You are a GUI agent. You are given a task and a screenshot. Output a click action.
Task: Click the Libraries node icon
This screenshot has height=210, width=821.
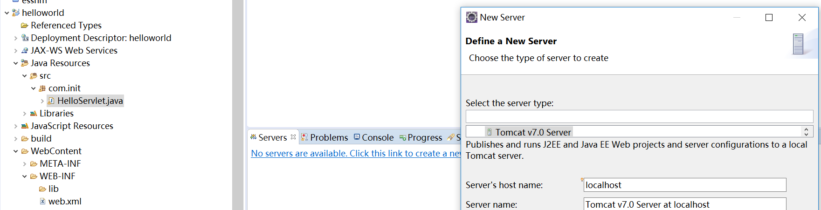(x=34, y=113)
